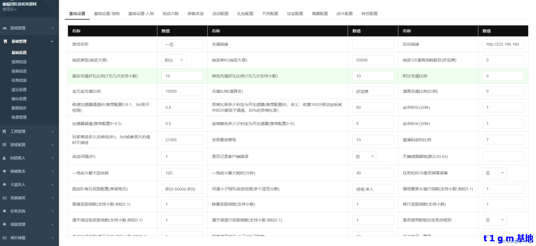Click the 游戏管理 sidebar icon
This screenshot has width=536, height=246.
(5, 28)
